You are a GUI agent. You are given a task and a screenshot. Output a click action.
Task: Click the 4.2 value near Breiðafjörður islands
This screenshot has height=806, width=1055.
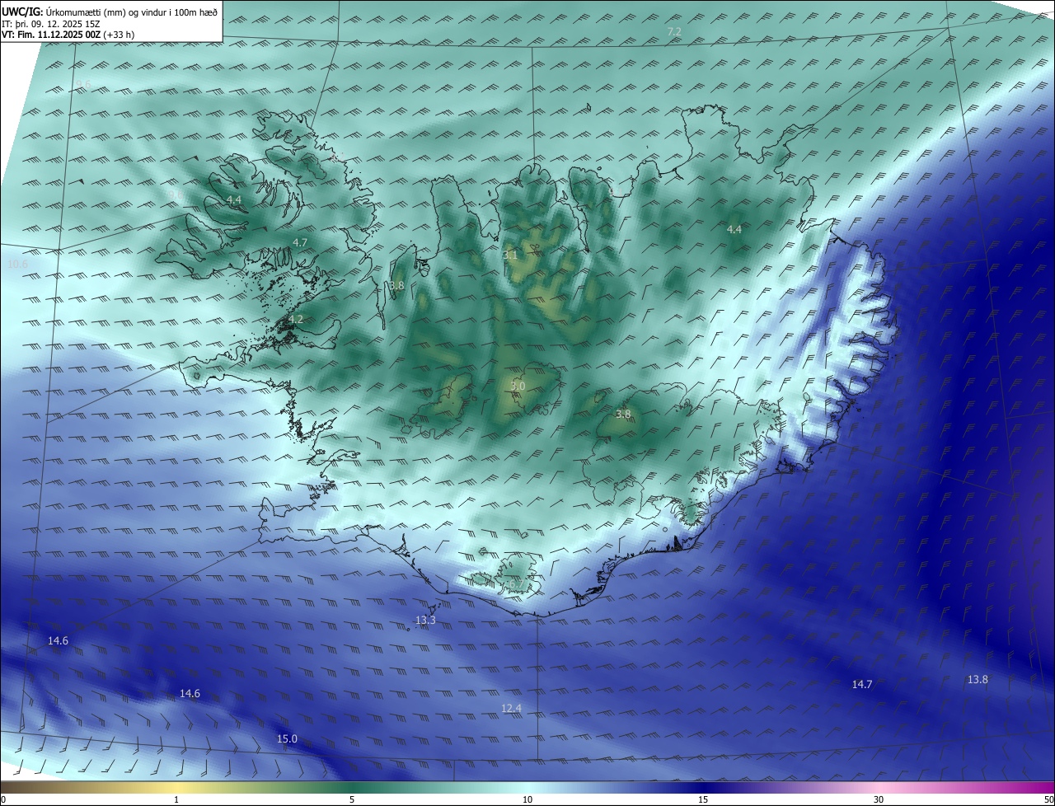tap(296, 319)
